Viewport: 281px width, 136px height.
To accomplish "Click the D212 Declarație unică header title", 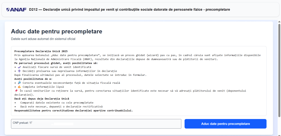I will point(129,10).
